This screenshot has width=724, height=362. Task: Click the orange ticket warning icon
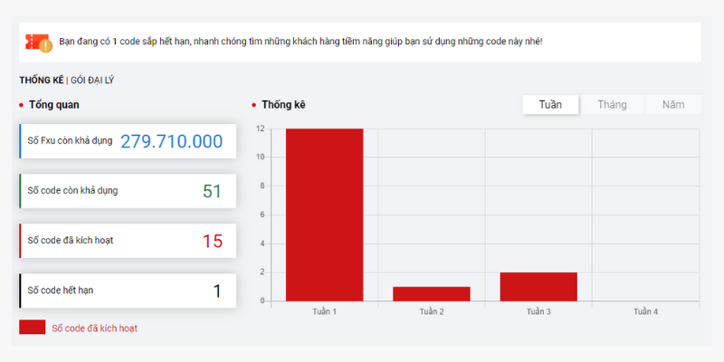(39, 42)
